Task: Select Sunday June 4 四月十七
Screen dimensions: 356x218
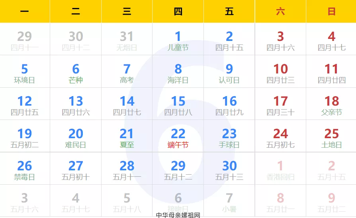Action: pos(331,39)
